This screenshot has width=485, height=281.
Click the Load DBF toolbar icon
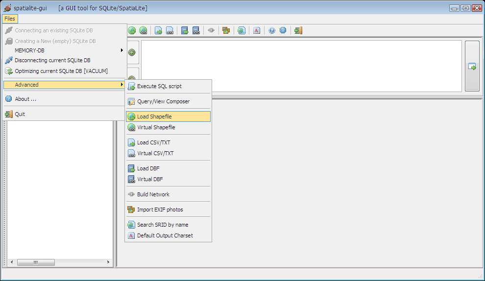click(x=185, y=30)
